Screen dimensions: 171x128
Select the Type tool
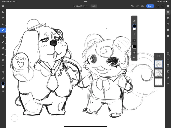[3, 66]
